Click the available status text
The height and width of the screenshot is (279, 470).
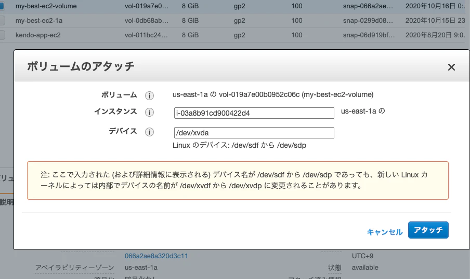tap(365, 268)
